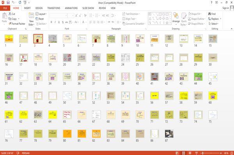Open the Select menu in Editing
This screenshot has width=234, height=155.
coord(213,24)
